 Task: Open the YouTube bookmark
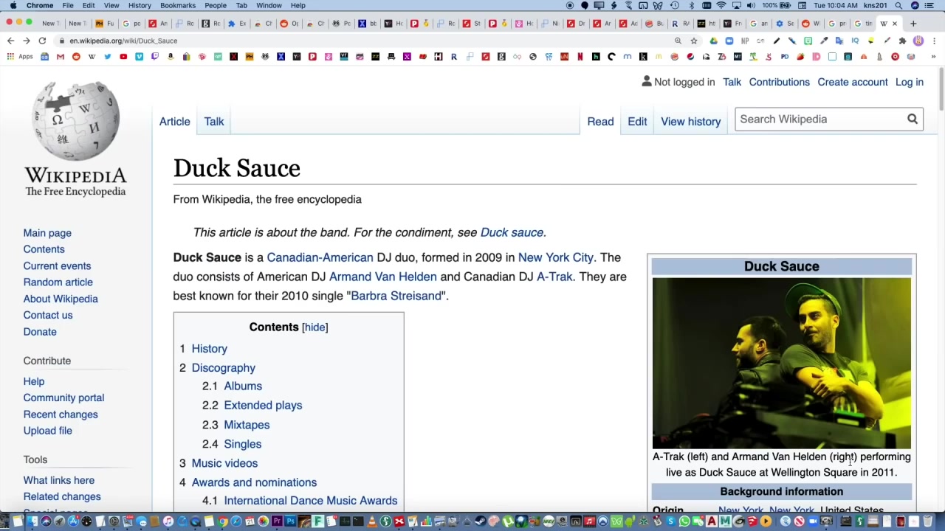click(x=123, y=57)
